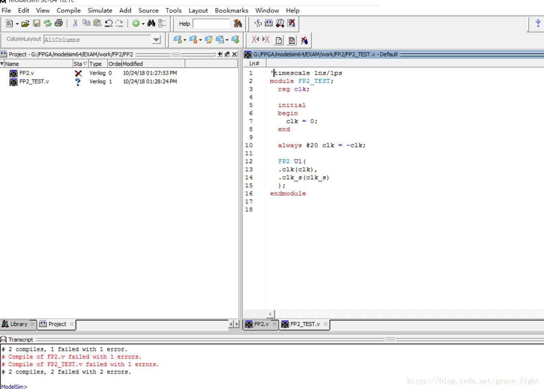This screenshot has width=544, height=389.
Task: Redo the last undone edit
Action: 119,23
